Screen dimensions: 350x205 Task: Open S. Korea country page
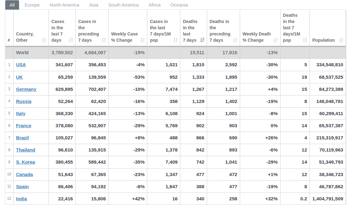pos(26,162)
